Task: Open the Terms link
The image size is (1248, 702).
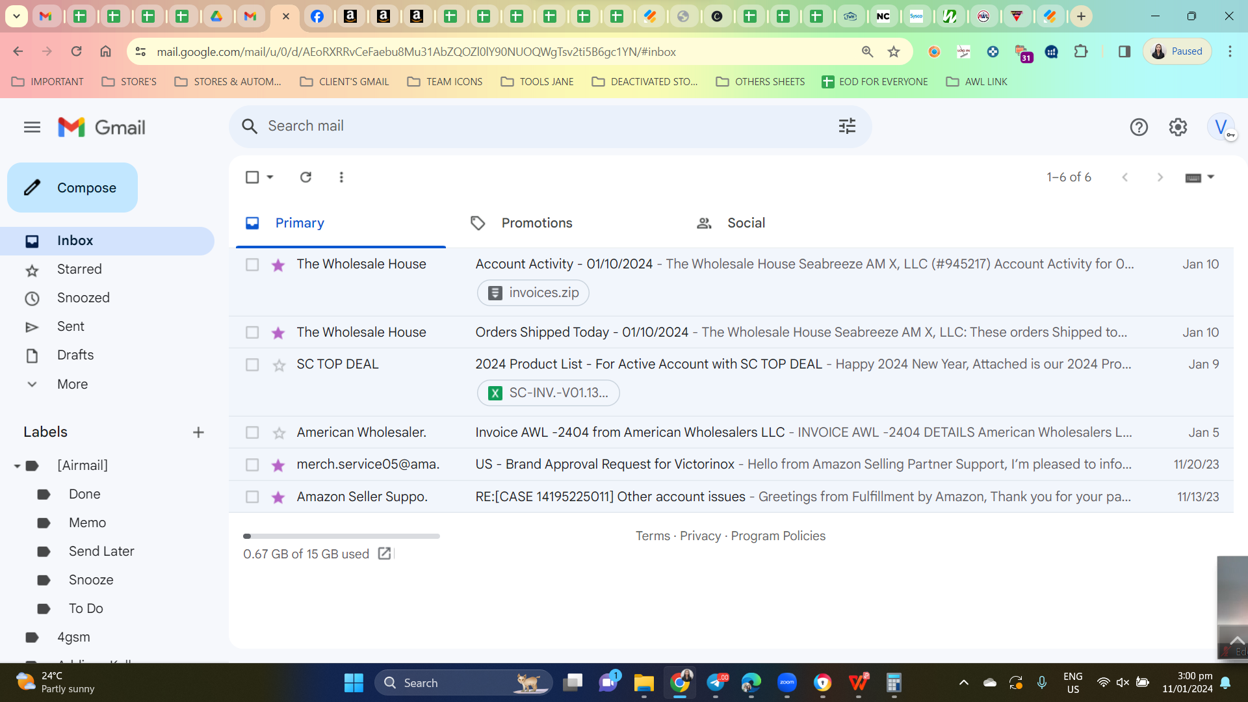Action: coord(653,536)
